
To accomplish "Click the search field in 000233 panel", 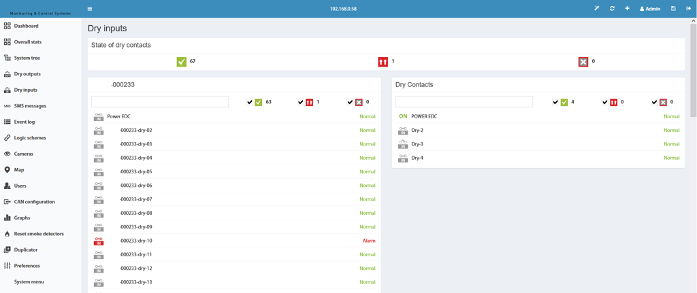I will [x=160, y=102].
